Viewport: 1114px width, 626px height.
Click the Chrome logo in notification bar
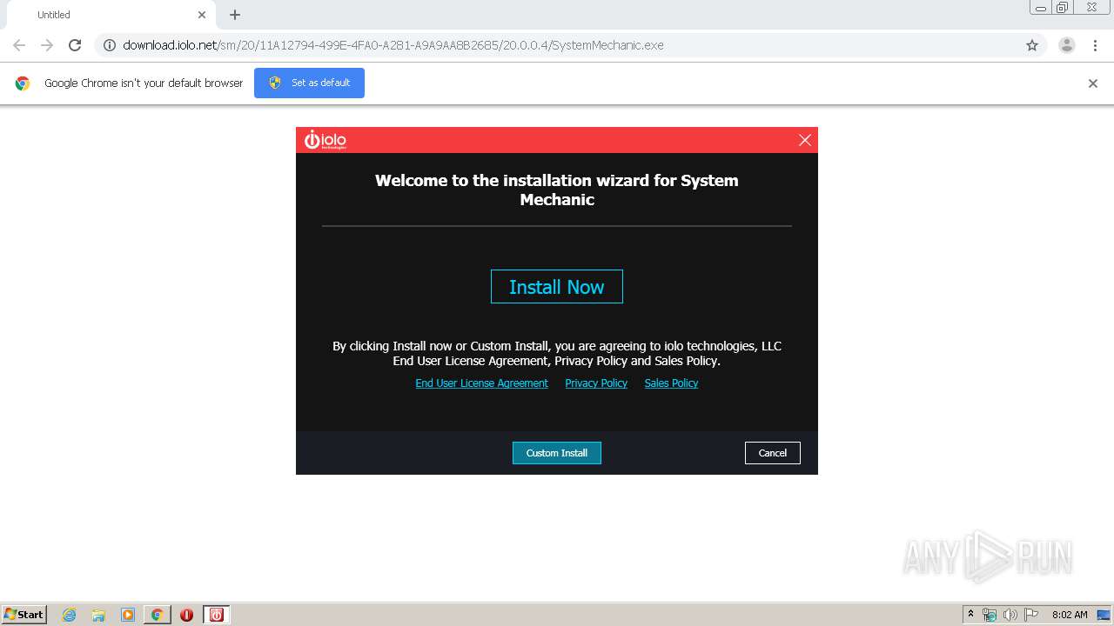tap(23, 83)
